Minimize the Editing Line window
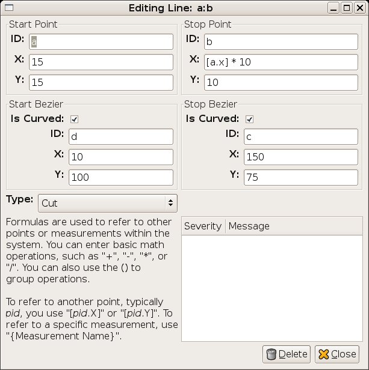369x370 pixels. [x=333, y=8]
